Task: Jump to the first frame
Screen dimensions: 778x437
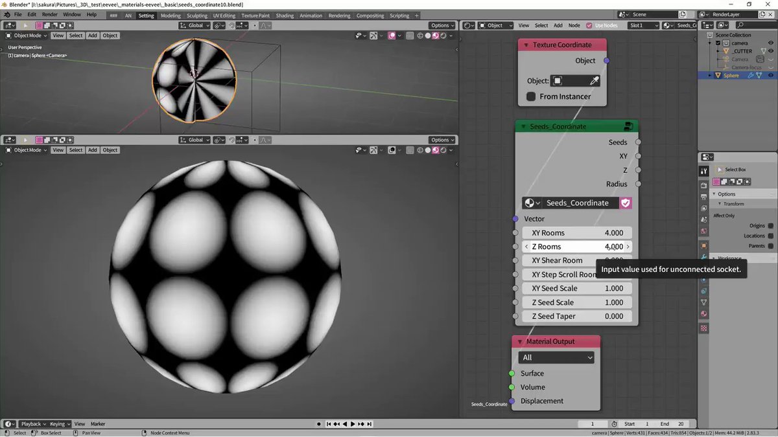Action: pyautogui.click(x=329, y=424)
